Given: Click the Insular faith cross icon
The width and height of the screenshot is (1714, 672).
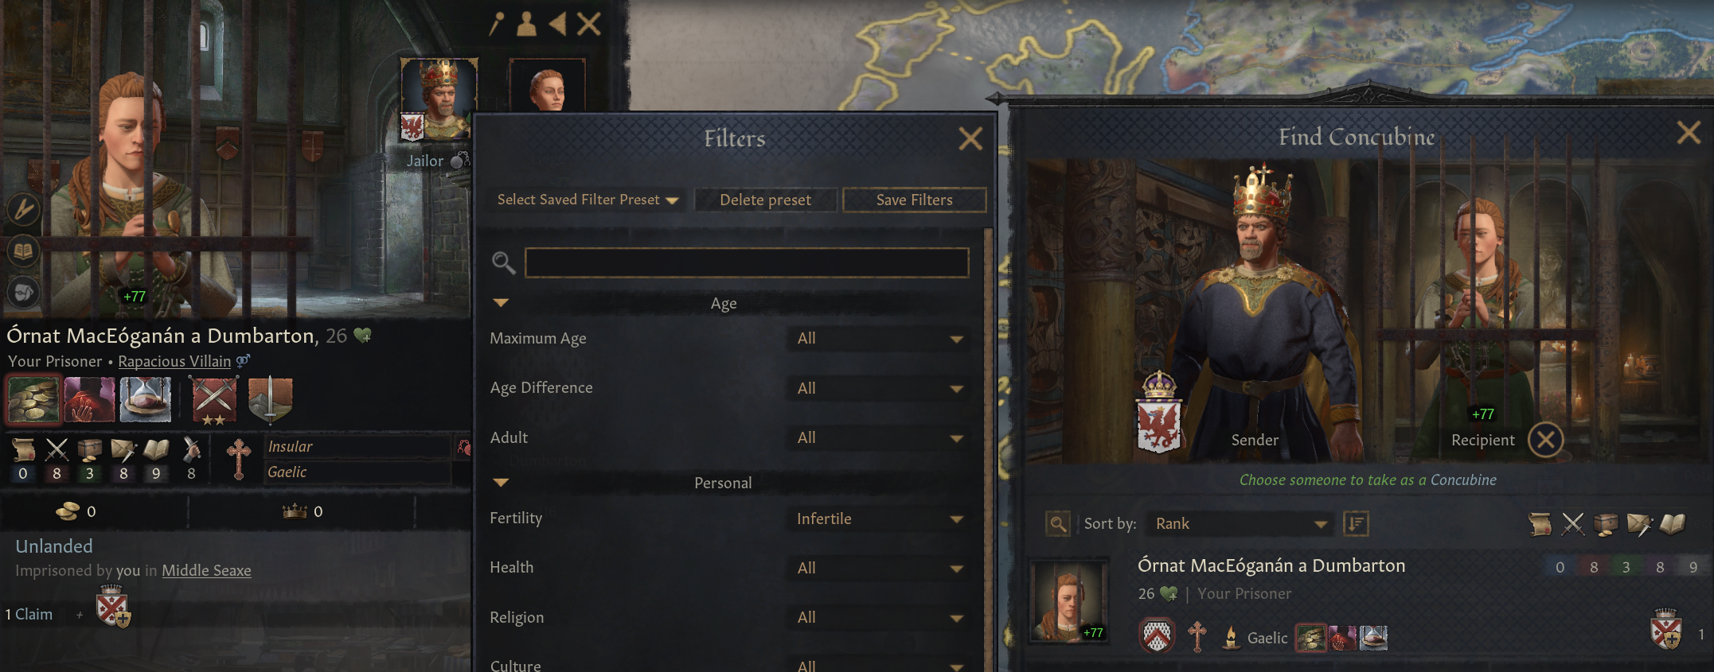Looking at the screenshot, I should click(x=238, y=459).
